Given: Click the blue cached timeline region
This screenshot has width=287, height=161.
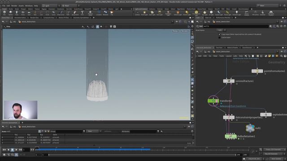Looking at the screenshot, I should coord(94,149).
